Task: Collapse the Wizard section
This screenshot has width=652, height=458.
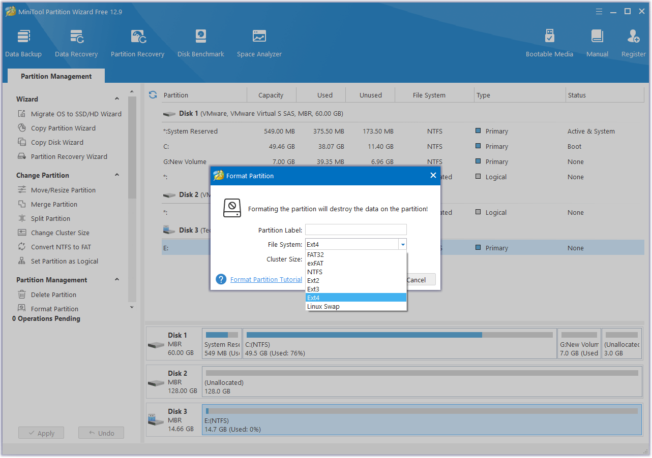Action: pyautogui.click(x=117, y=99)
